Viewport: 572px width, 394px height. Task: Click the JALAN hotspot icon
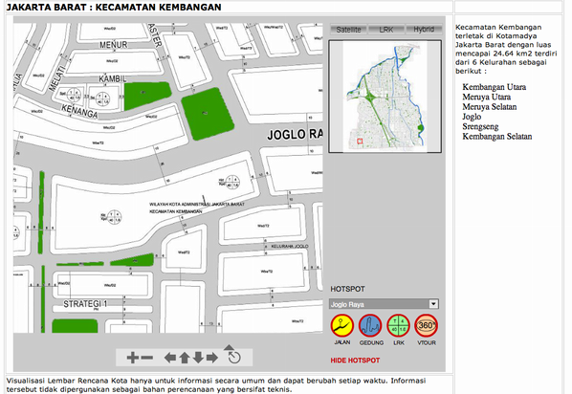341,326
